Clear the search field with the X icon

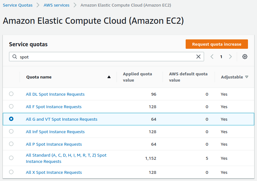pos(198,57)
